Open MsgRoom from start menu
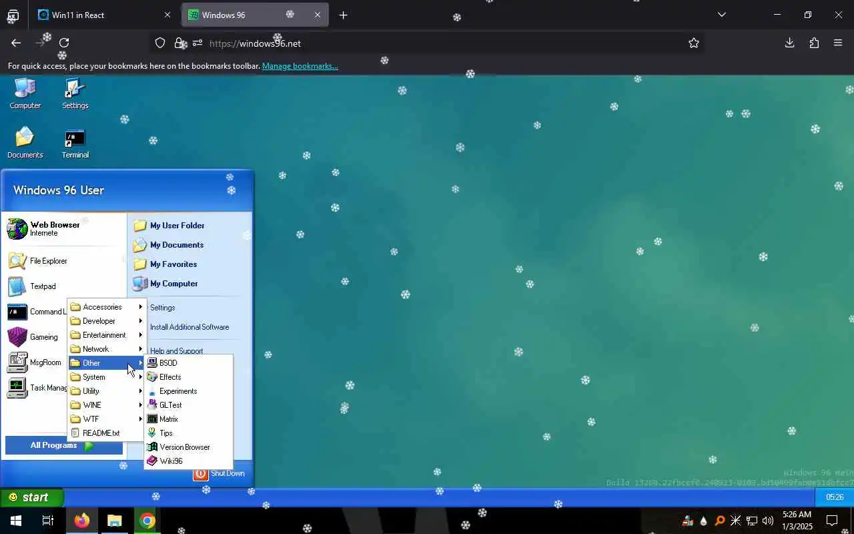 click(x=34, y=362)
